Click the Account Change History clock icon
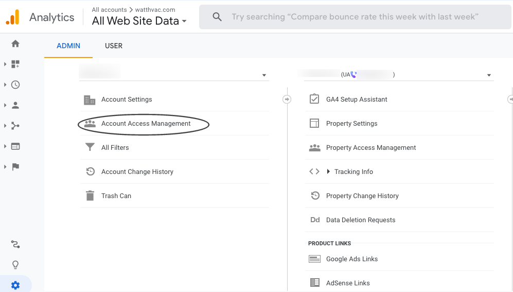This screenshot has height=292, width=513. pyautogui.click(x=90, y=171)
